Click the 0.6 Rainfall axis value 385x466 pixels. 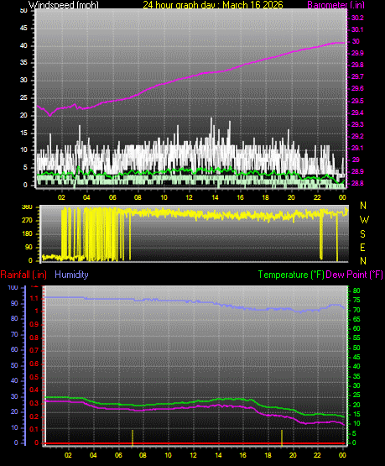click(34, 364)
